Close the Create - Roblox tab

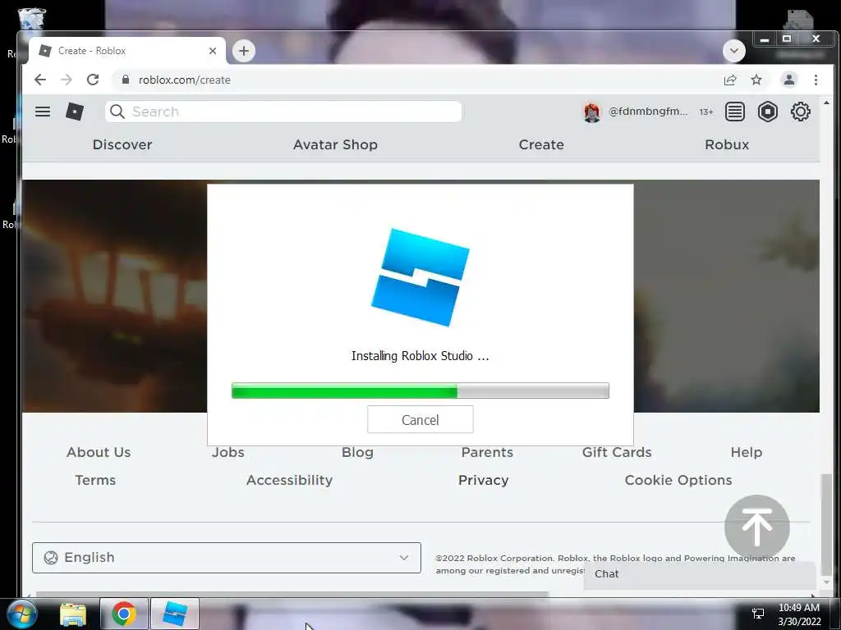(x=213, y=51)
